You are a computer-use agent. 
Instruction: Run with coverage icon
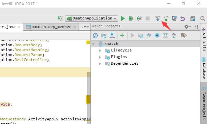139,18
